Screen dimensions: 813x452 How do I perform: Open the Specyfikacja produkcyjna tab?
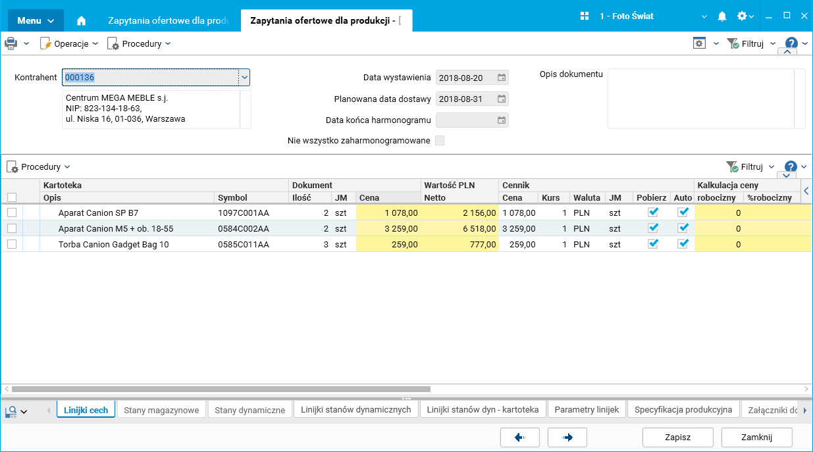point(683,410)
